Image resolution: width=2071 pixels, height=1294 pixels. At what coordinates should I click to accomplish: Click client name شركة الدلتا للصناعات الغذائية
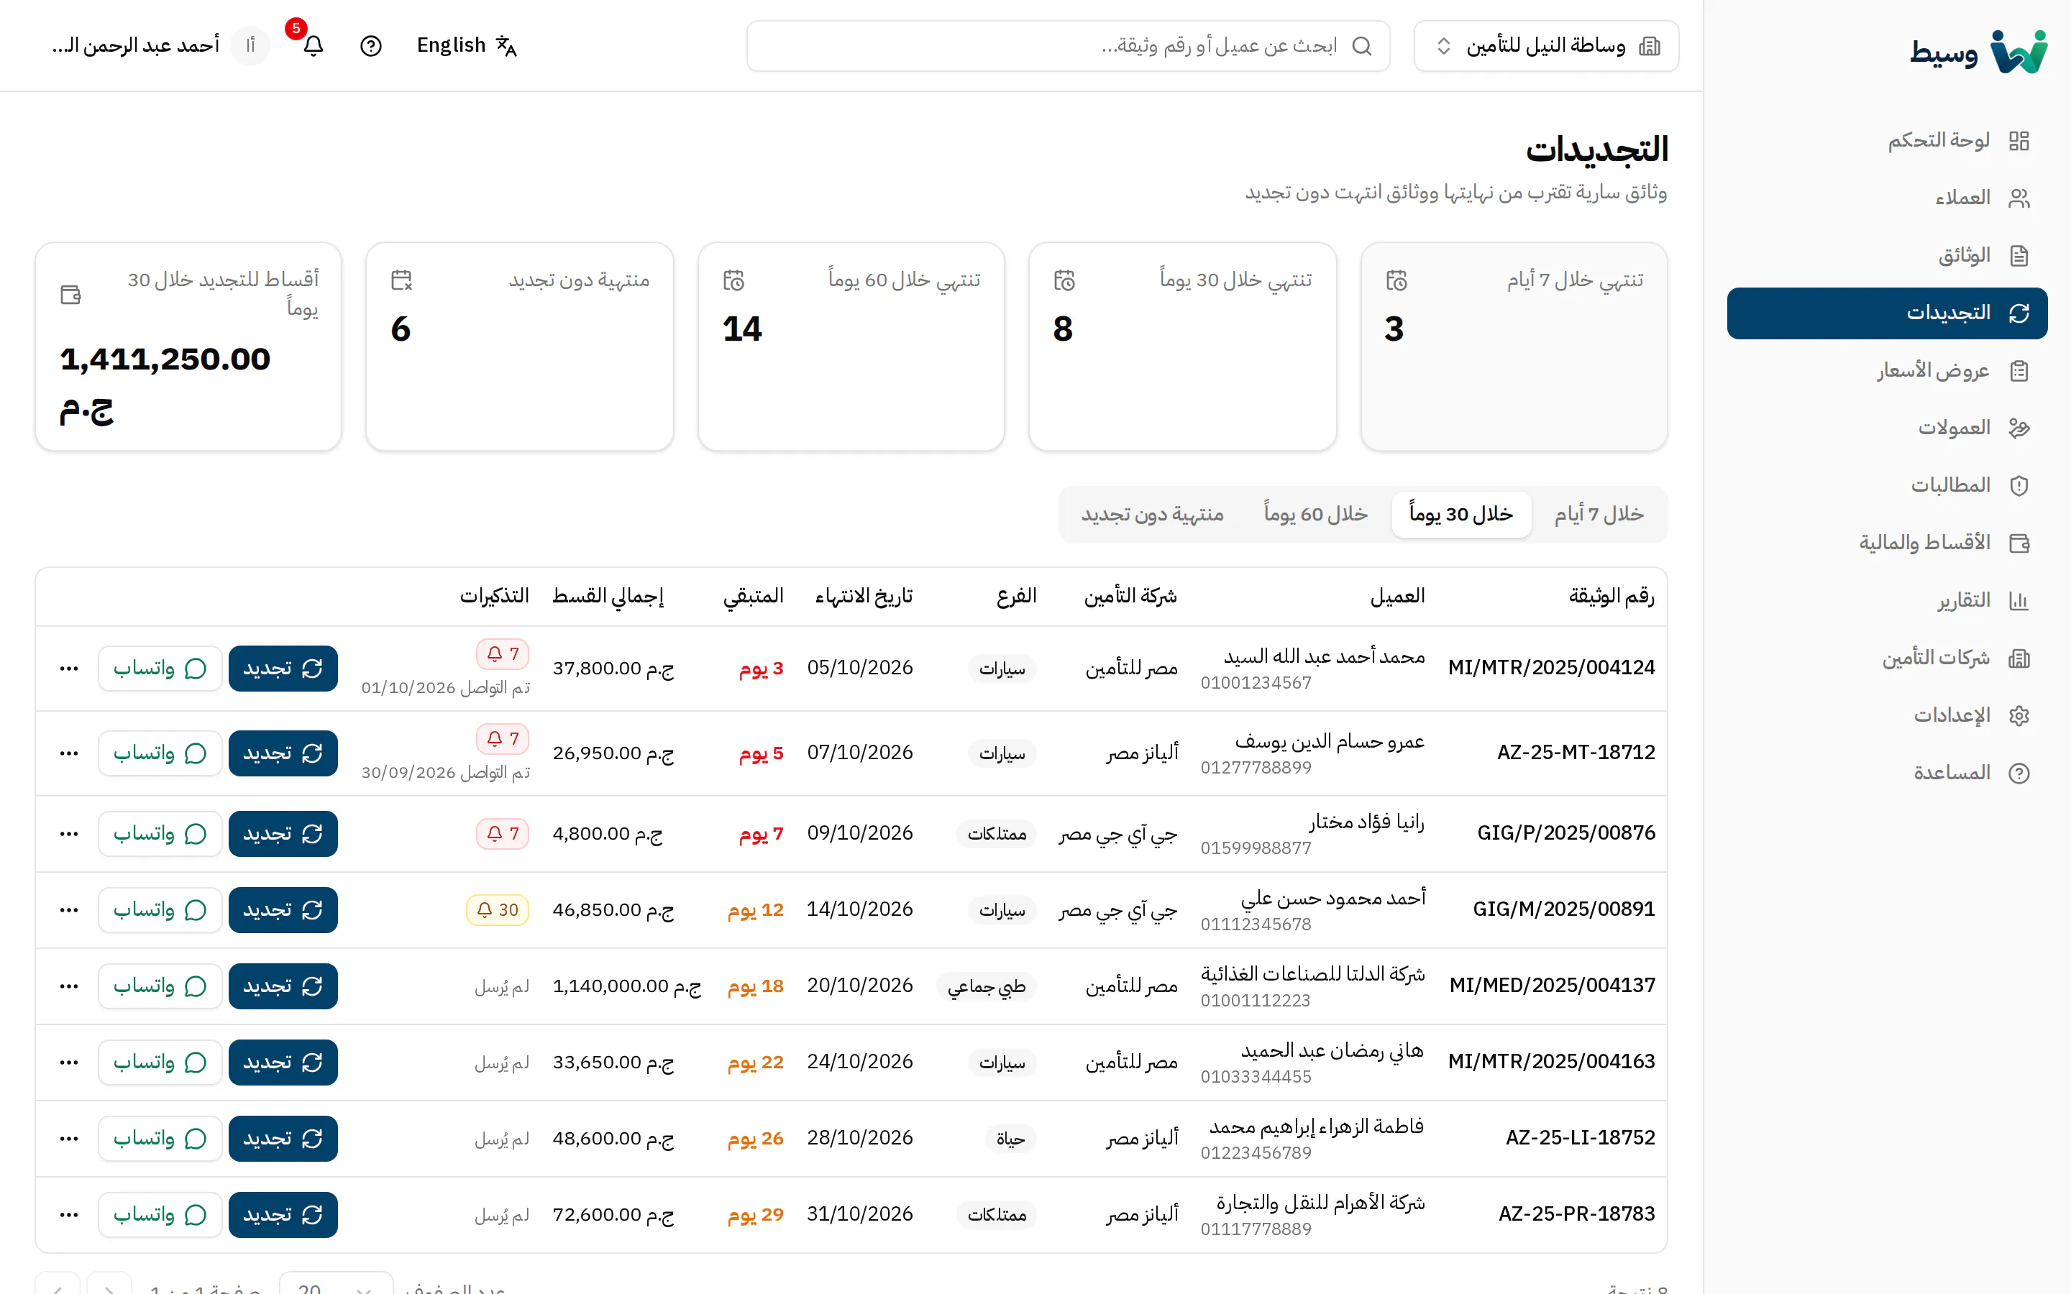click(x=1313, y=974)
